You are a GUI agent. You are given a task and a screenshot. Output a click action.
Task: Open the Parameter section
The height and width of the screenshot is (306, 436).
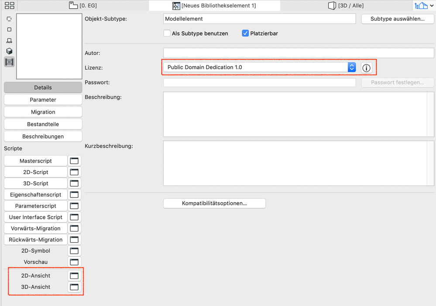click(43, 100)
